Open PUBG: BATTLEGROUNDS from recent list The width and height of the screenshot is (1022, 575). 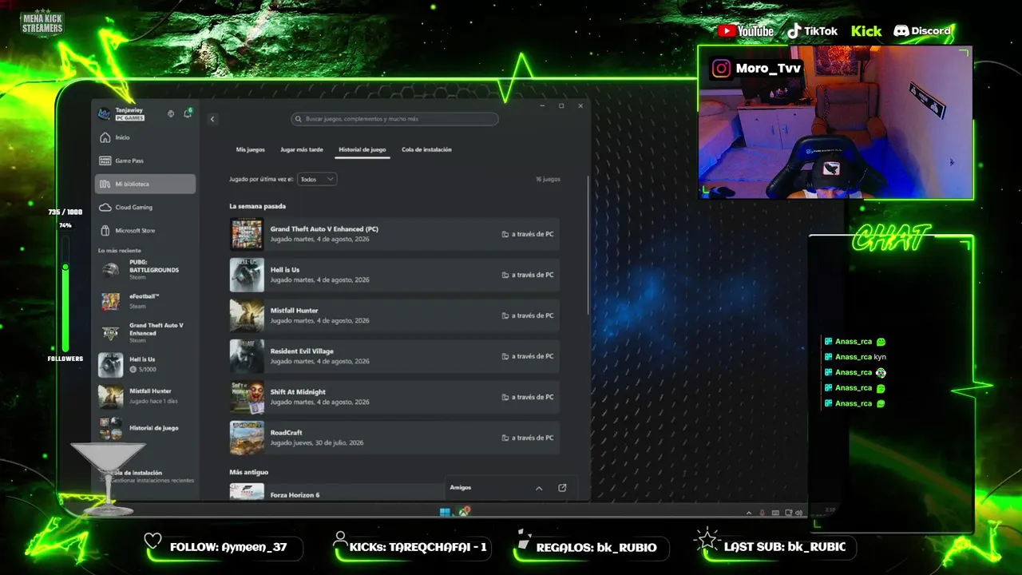tap(145, 269)
